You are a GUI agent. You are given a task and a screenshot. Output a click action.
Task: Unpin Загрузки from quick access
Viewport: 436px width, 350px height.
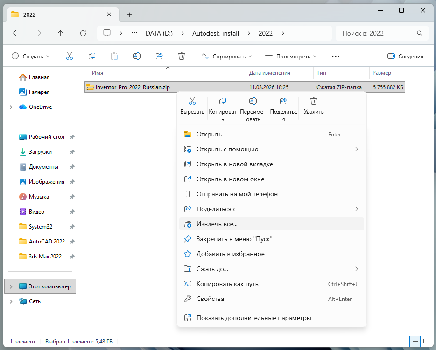[x=72, y=152]
